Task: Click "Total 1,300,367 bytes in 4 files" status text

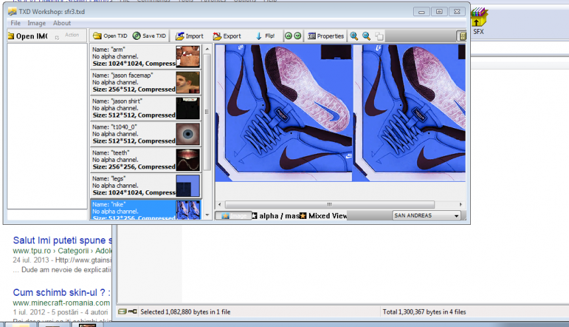Action: pos(424,312)
